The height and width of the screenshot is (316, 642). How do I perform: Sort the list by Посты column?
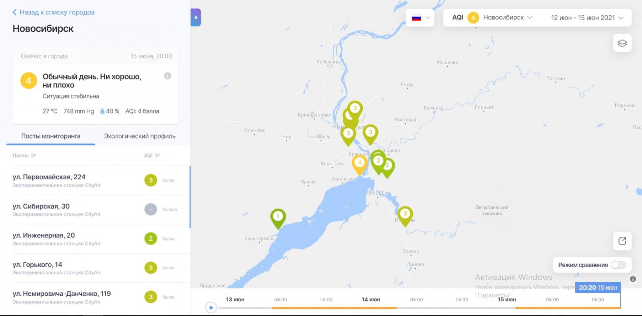(24, 156)
